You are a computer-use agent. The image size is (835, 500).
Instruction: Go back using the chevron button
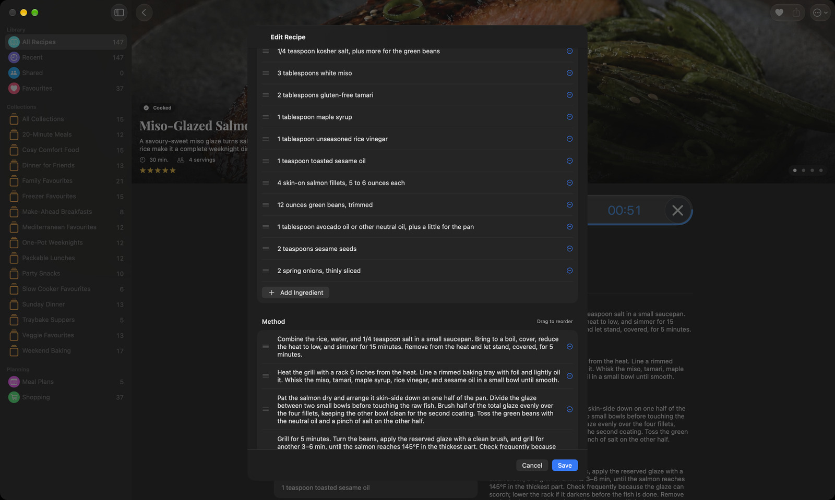(x=144, y=13)
